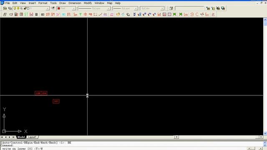The image size is (267, 150).
Task: Click the green T toolbar icon
Action: 81,15
